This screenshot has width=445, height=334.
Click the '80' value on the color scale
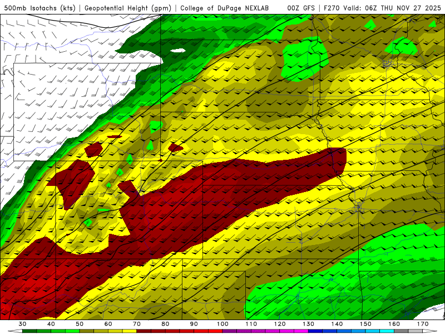(x=165, y=324)
